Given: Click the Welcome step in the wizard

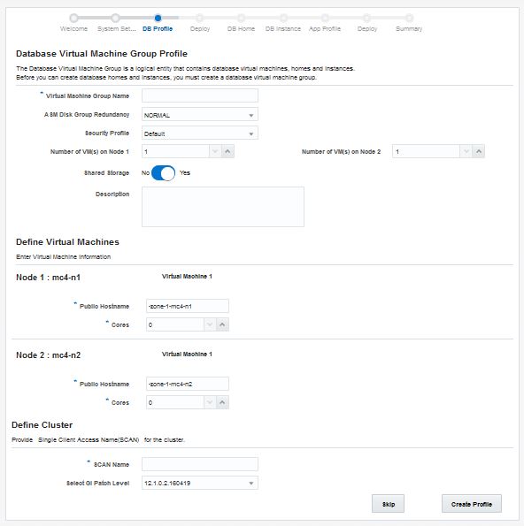Looking at the screenshot, I should (x=73, y=18).
